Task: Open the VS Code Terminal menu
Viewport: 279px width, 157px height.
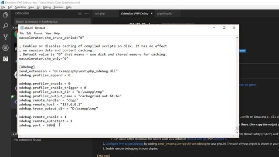Action: tap(58, 7)
